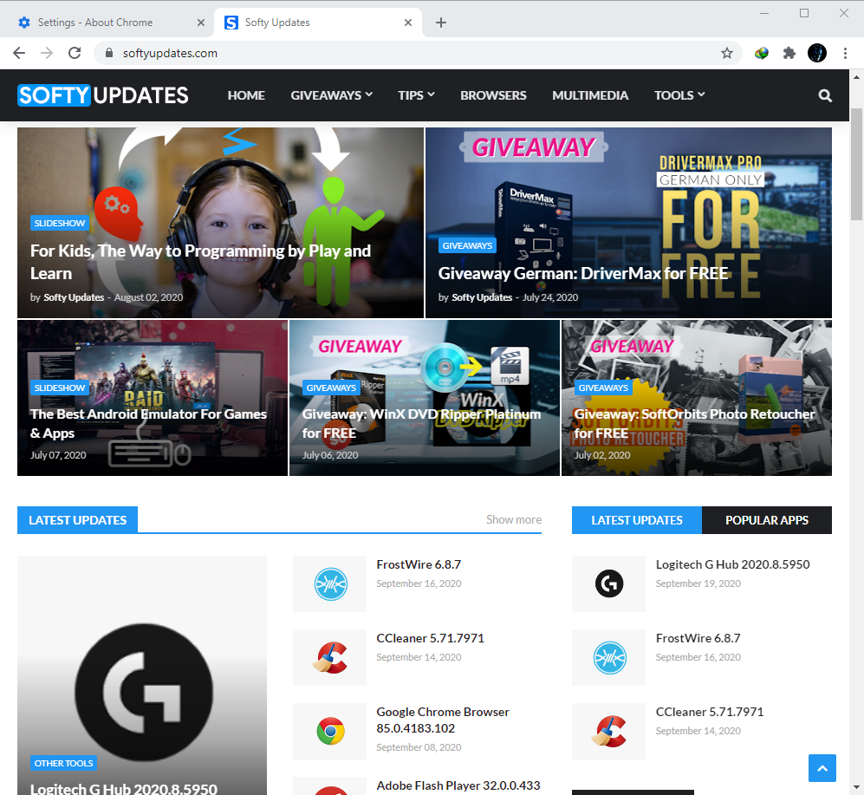Viewport: 864px width, 795px height.
Task: Click the GIVEAWAYS tag on WinX DVD post
Action: 331,388
